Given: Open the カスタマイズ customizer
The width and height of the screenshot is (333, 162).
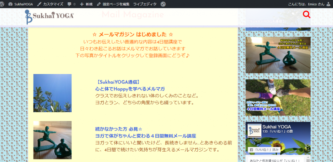Looking at the screenshot, I should coord(50,4).
